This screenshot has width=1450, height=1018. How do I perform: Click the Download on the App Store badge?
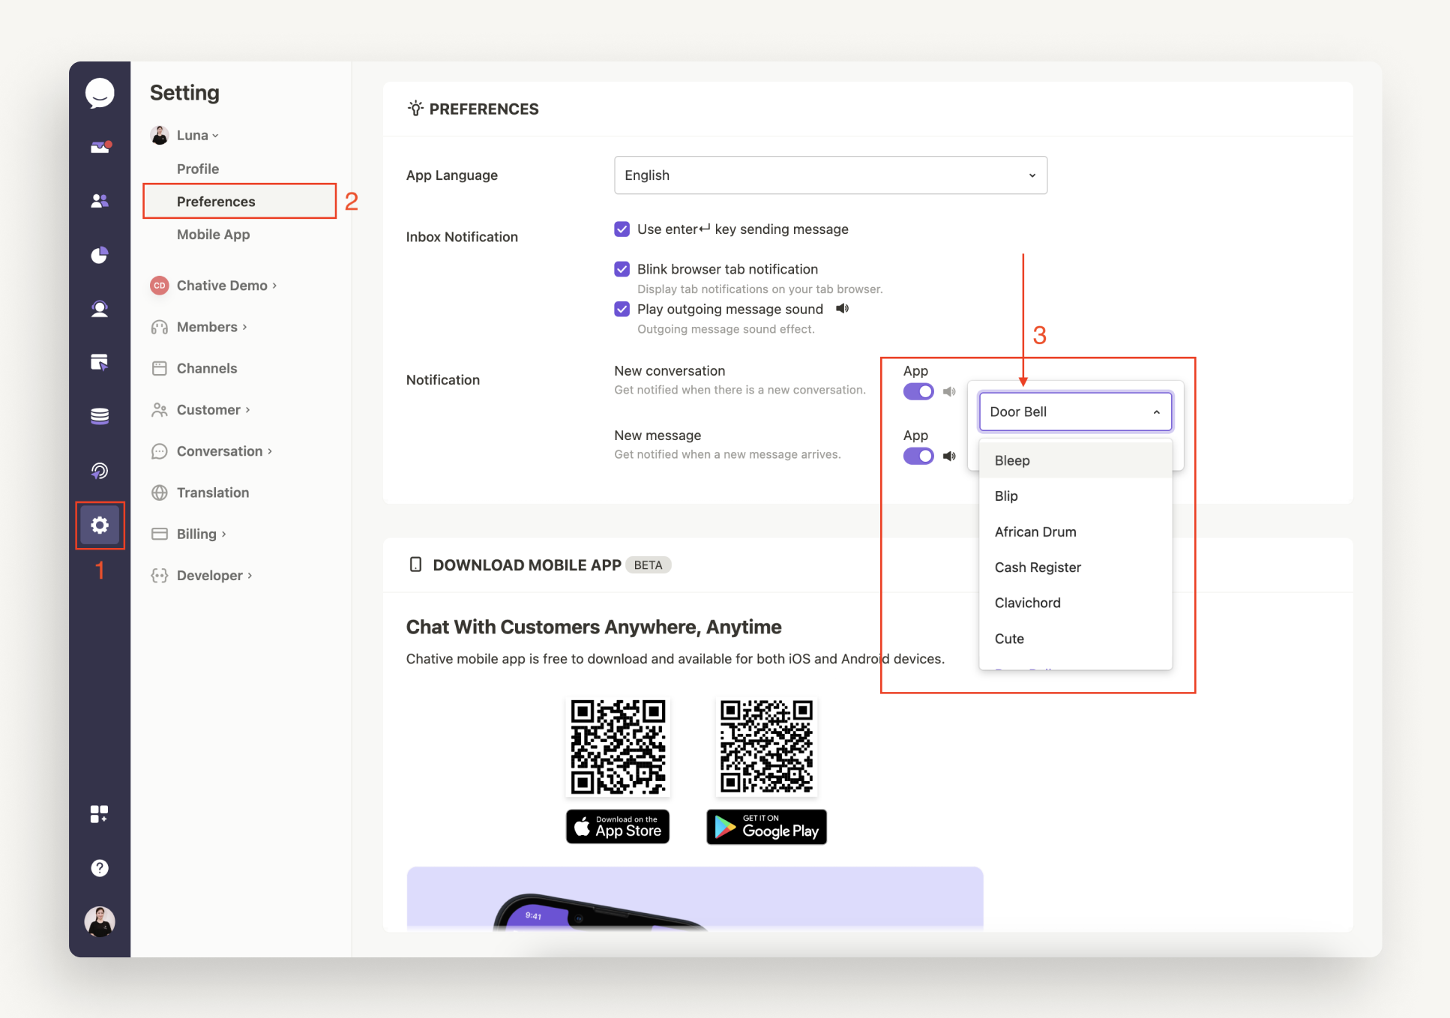coord(617,826)
